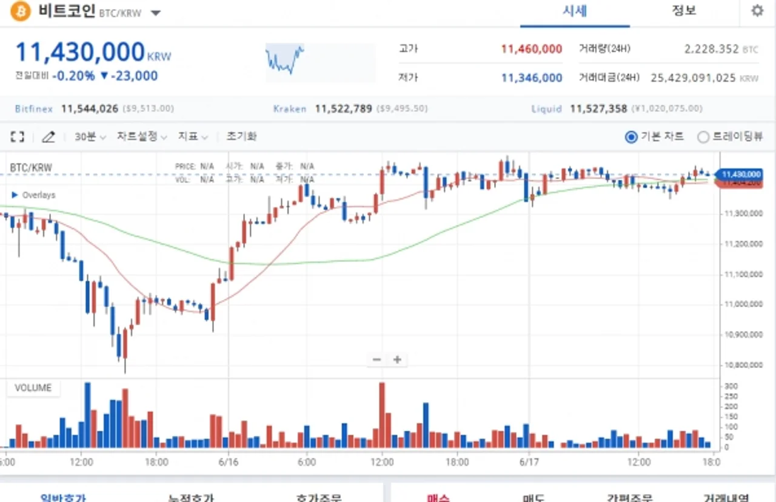This screenshot has width=776, height=502.
Task: Switch to the 시세 tab
Action: pyautogui.click(x=575, y=12)
